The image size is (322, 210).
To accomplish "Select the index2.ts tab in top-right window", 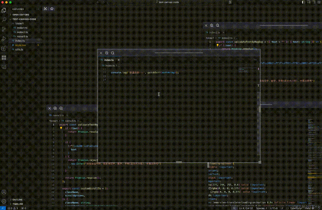I will [214, 32].
